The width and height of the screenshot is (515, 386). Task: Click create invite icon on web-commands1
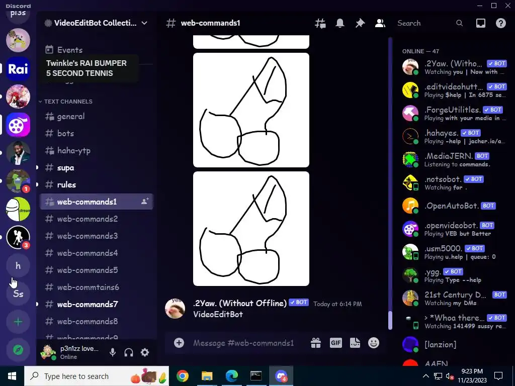145,202
